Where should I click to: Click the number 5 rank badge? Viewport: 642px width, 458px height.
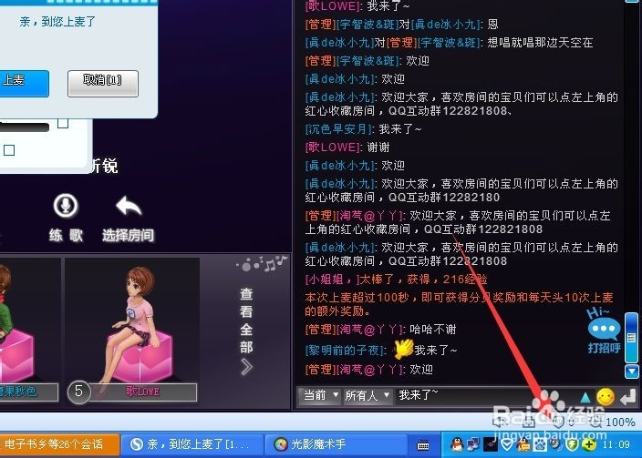pos(78,392)
